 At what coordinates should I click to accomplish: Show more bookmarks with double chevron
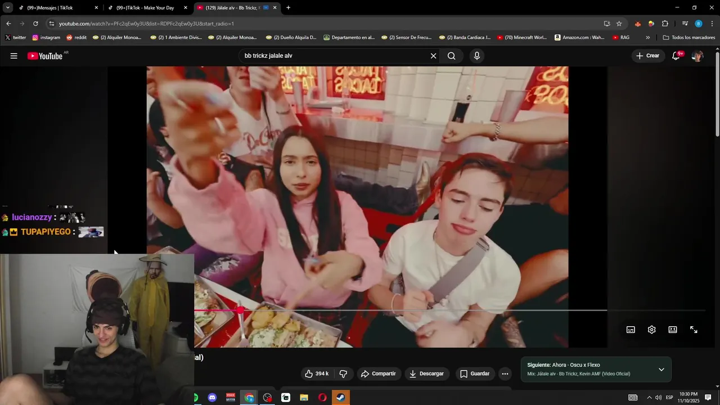pyautogui.click(x=647, y=38)
